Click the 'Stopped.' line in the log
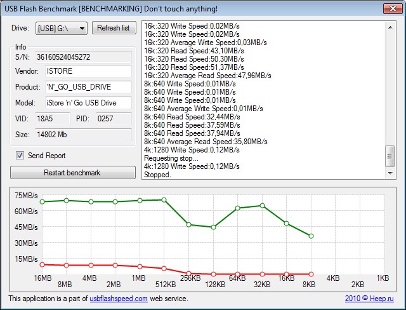 click(x=158, y=175)
